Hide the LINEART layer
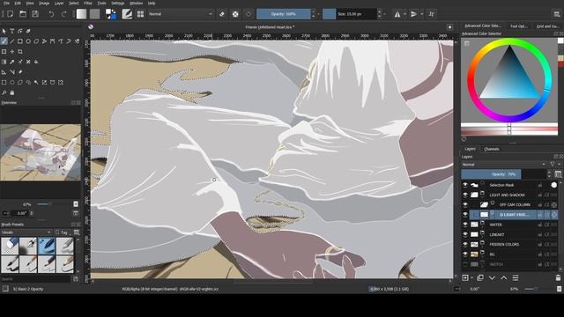564x317 pixels. (x=465, y=234)
